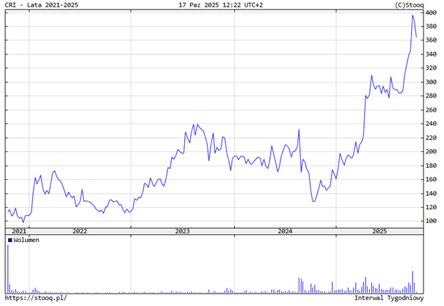Click the blue Wolumen legend square
The height and width of the screenshot is (306, 444).
pos(10,240)
